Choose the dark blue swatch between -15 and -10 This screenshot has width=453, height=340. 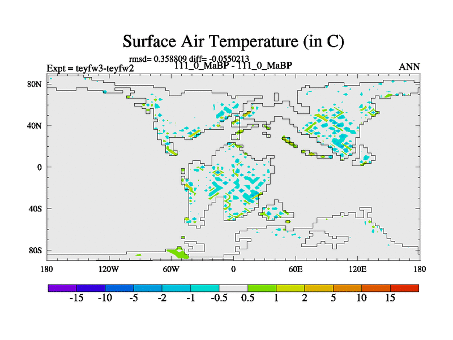coord(91,288)
